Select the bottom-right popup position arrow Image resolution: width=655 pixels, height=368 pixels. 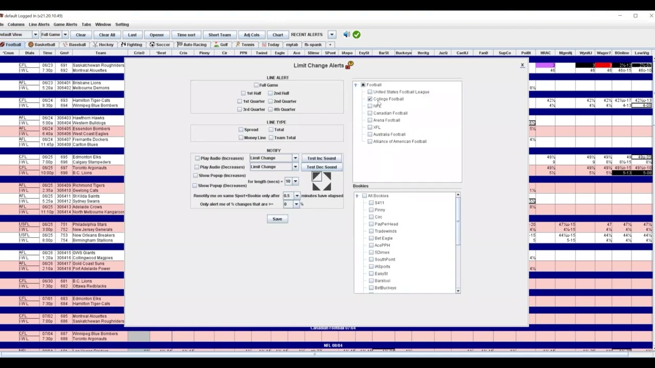pyautogui.click(x=326, y=186)
